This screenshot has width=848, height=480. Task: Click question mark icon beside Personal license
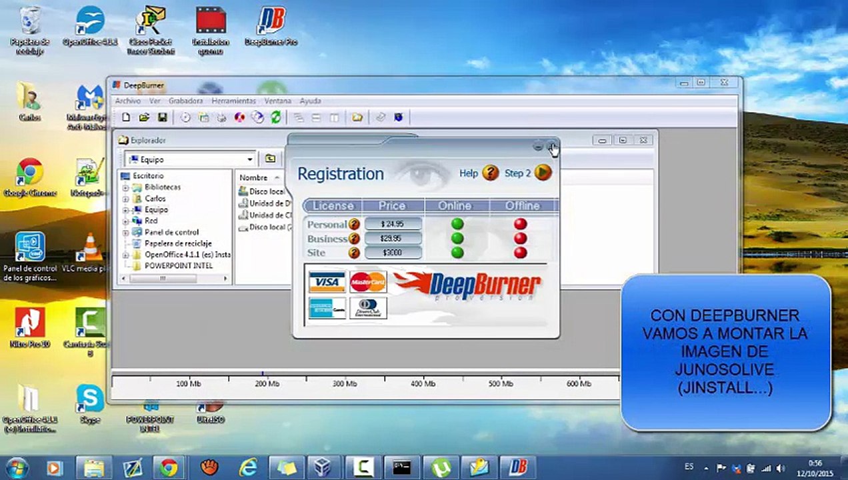click(x=354, y=225)
